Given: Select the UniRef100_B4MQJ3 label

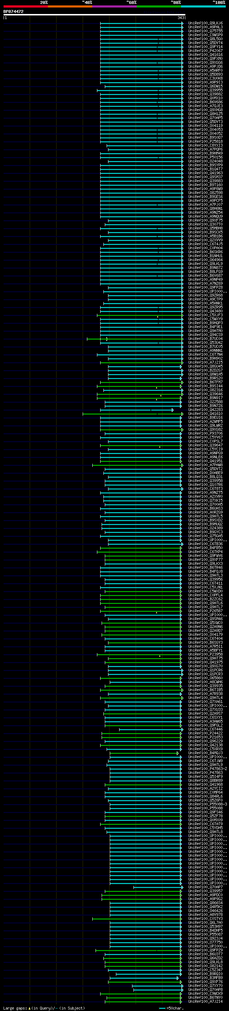Looking at the screenshot, I should (x=205, y=753).
